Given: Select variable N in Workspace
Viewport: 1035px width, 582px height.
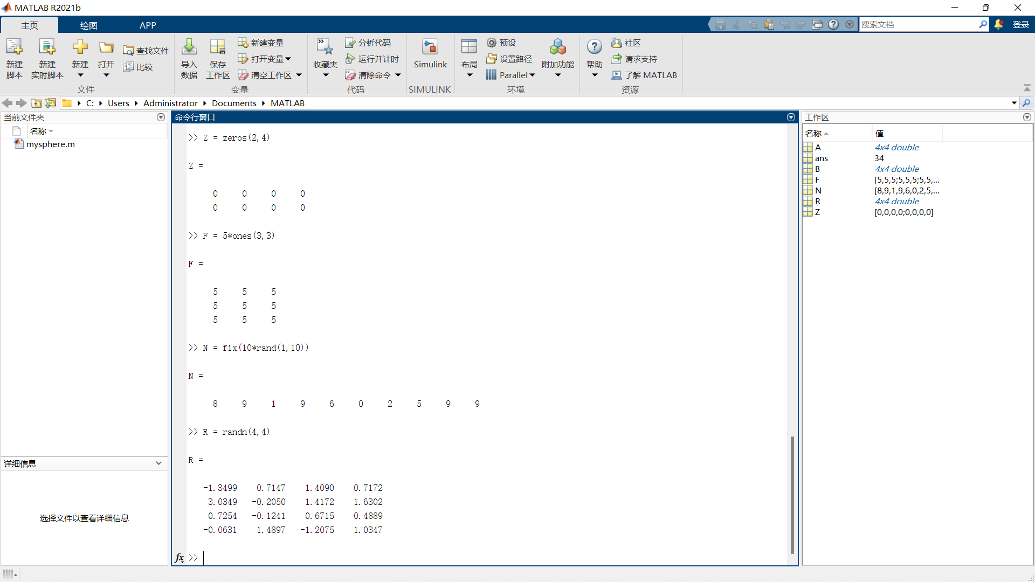Looking at the screenshot, I should (x=818, y=190).
